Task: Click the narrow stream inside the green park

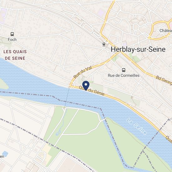Action: click(x=62, y=123)
